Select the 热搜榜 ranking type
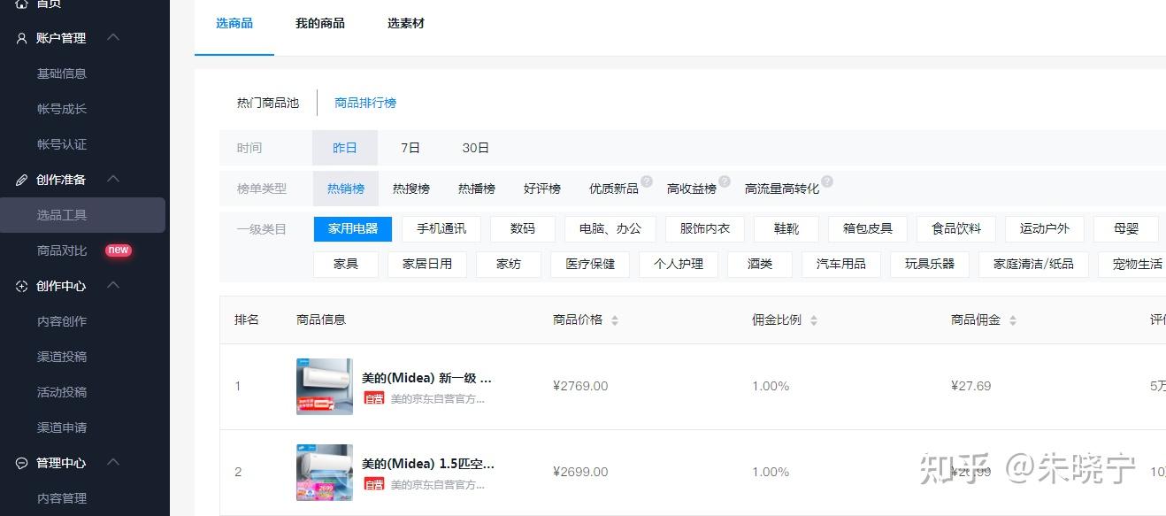The image size is (1166, 516). point(411,189)
